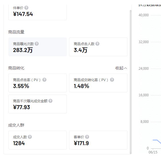
Task: Click the 16,000 chart axis label
Action: [144, 95]
